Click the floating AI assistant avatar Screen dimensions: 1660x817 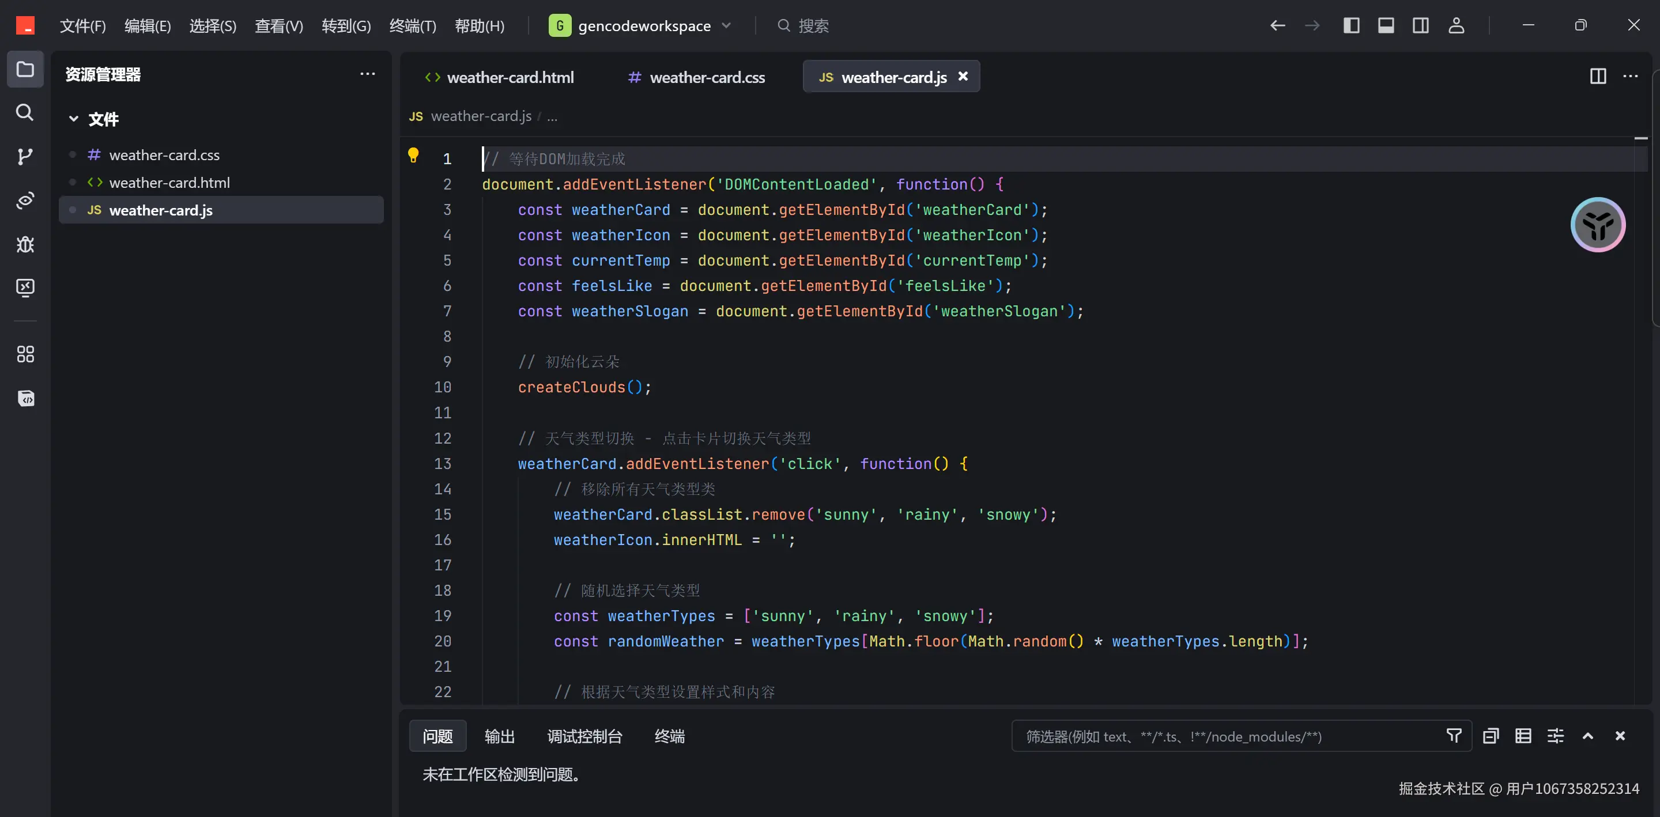click(x=1598, y=225)
